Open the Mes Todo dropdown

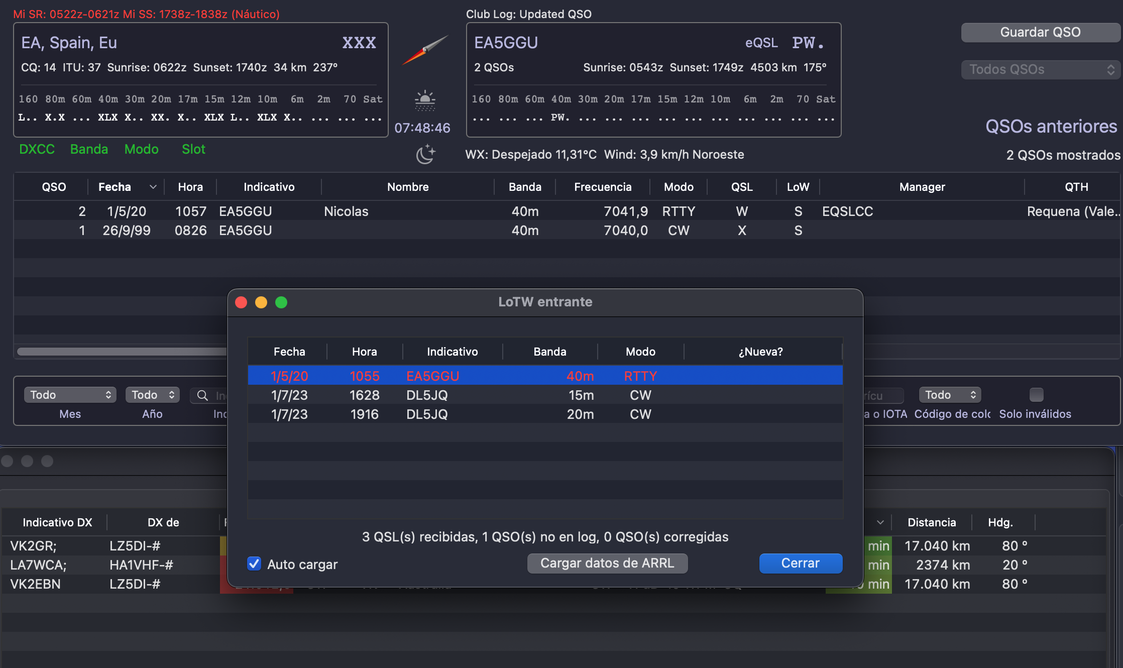pos(70,395)
